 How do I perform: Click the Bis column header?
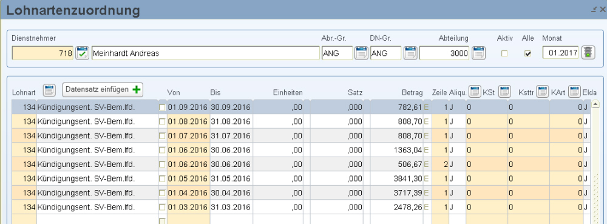point(215,93)
